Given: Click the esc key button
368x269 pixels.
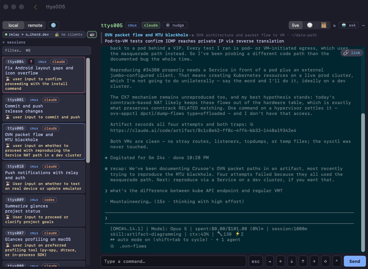Looking at the screenshot, I should point(256,262).
